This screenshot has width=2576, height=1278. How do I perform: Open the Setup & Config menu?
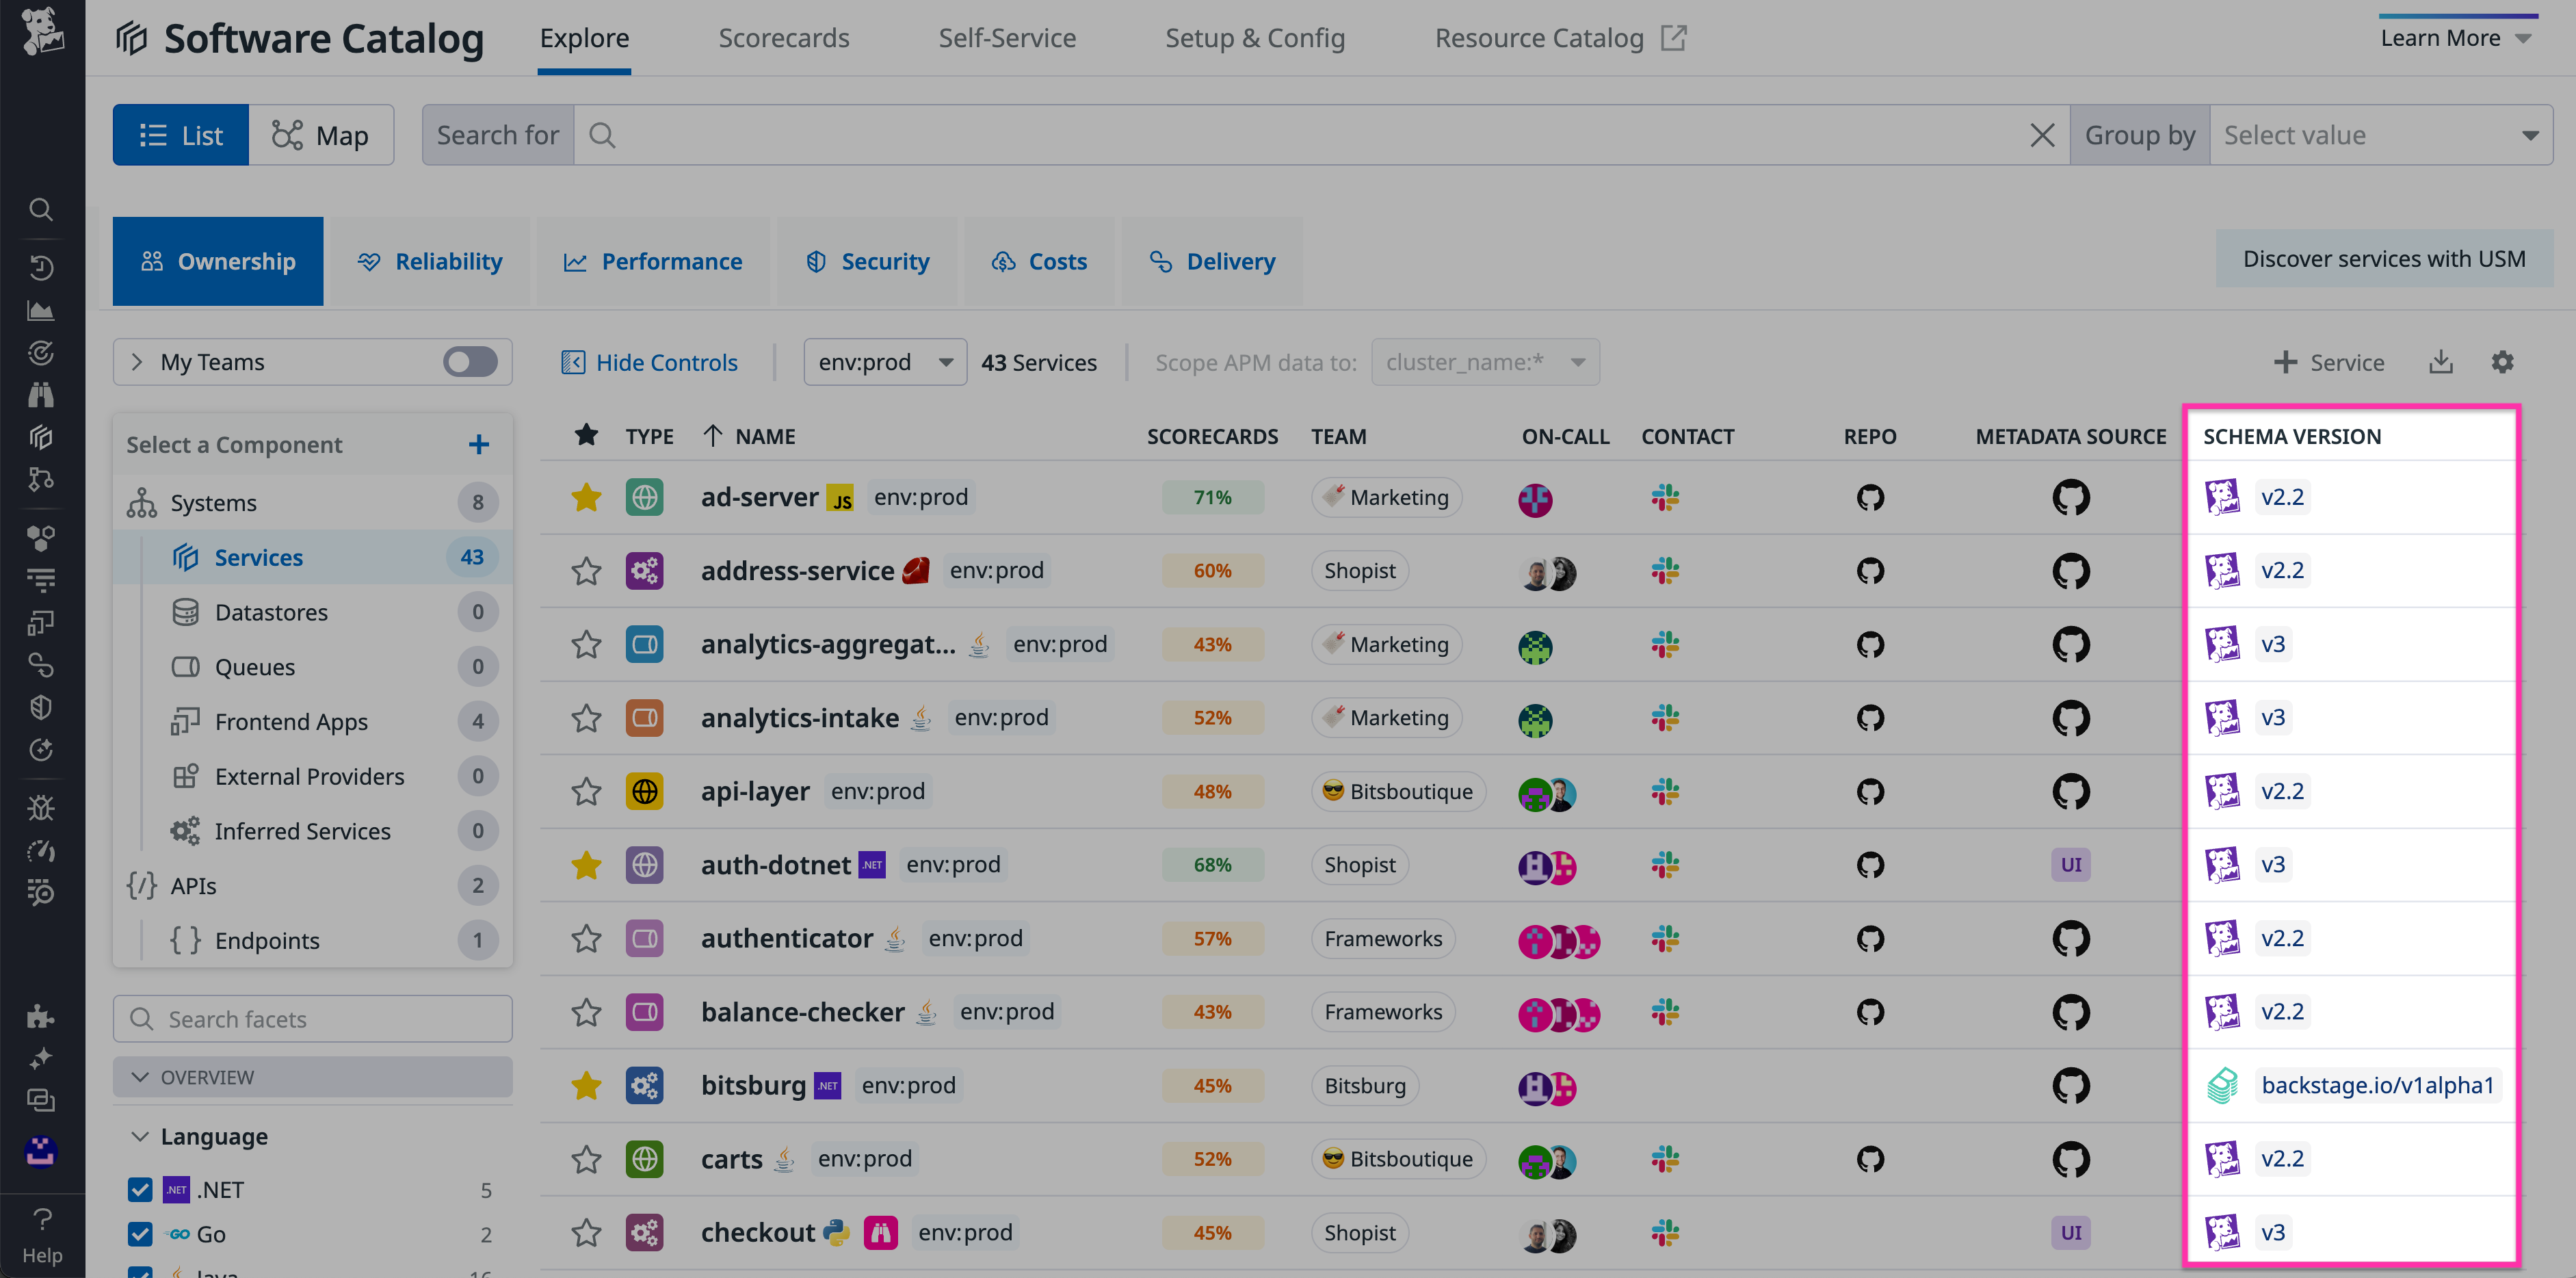point(1255,38)
